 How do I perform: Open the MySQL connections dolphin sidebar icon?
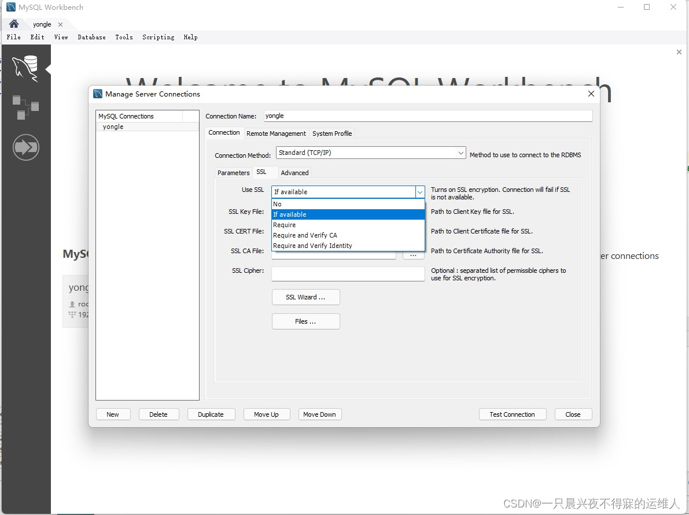[x=25, y=69]
